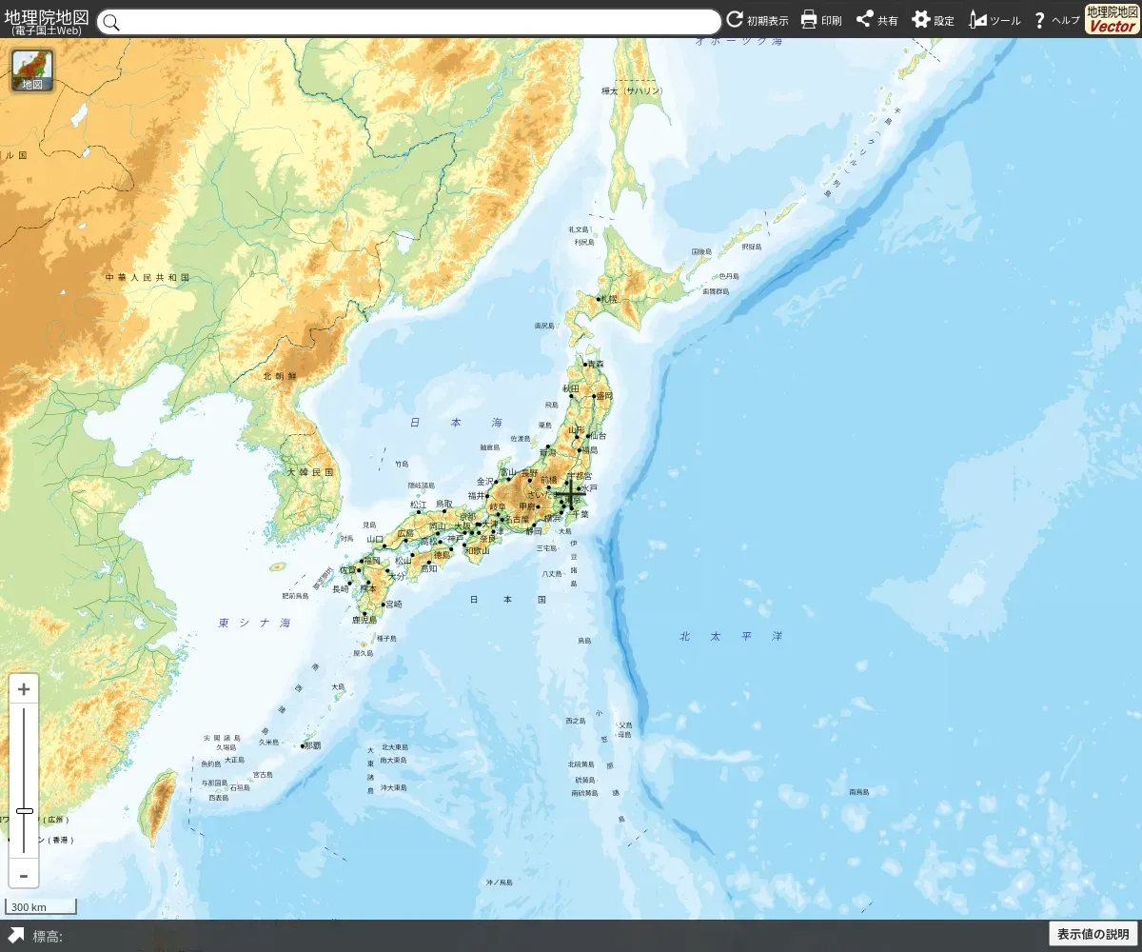Click the 択捉島 island label
The image size is (1142, 952).
(x=753, y=246)
